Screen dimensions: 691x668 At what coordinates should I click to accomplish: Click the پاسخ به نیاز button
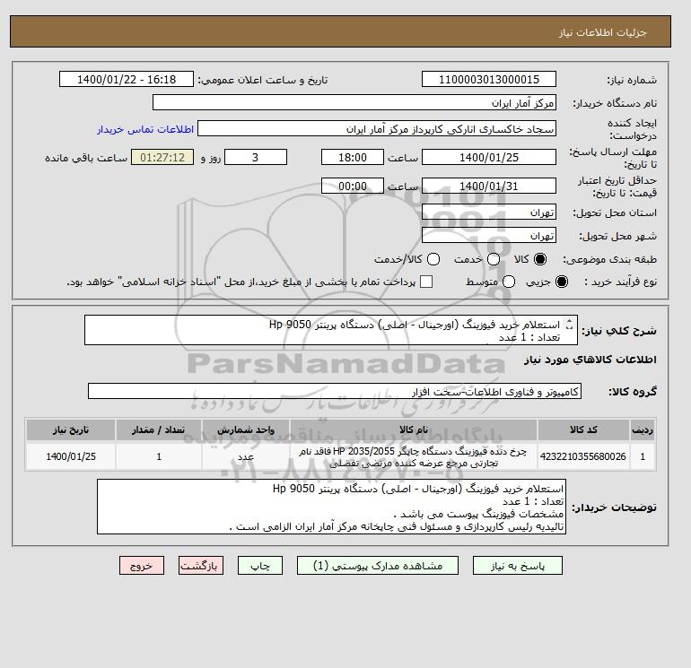[518, 566]
